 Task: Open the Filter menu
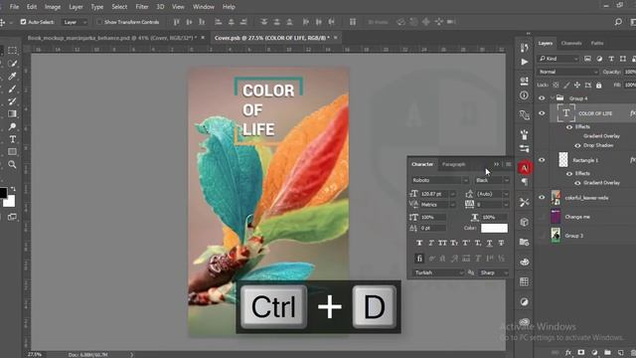142,7
